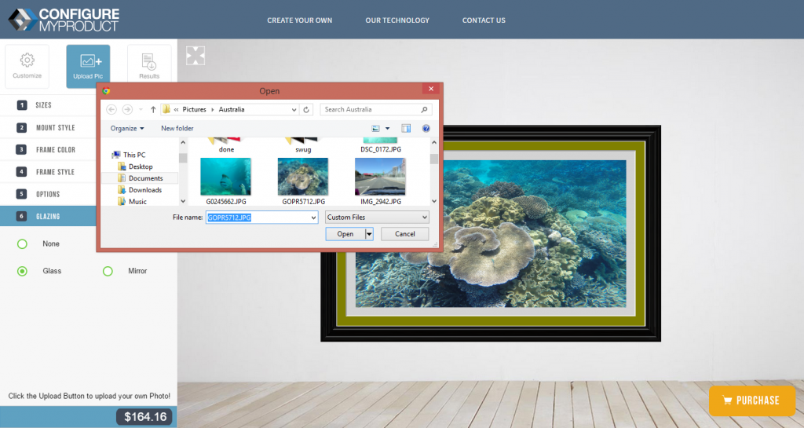The height and width of the screenshot is (428, 804).
Task: Expand the Pictures breadcrumb arrow
Action: pyautogui.click(x=212, y=109)
